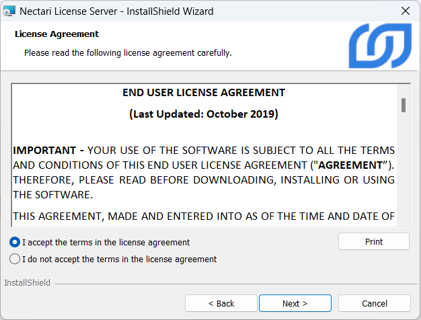The image size is (421, 320).
Task: Select the do not accept terms radio button
Action: tap(15, 259)
